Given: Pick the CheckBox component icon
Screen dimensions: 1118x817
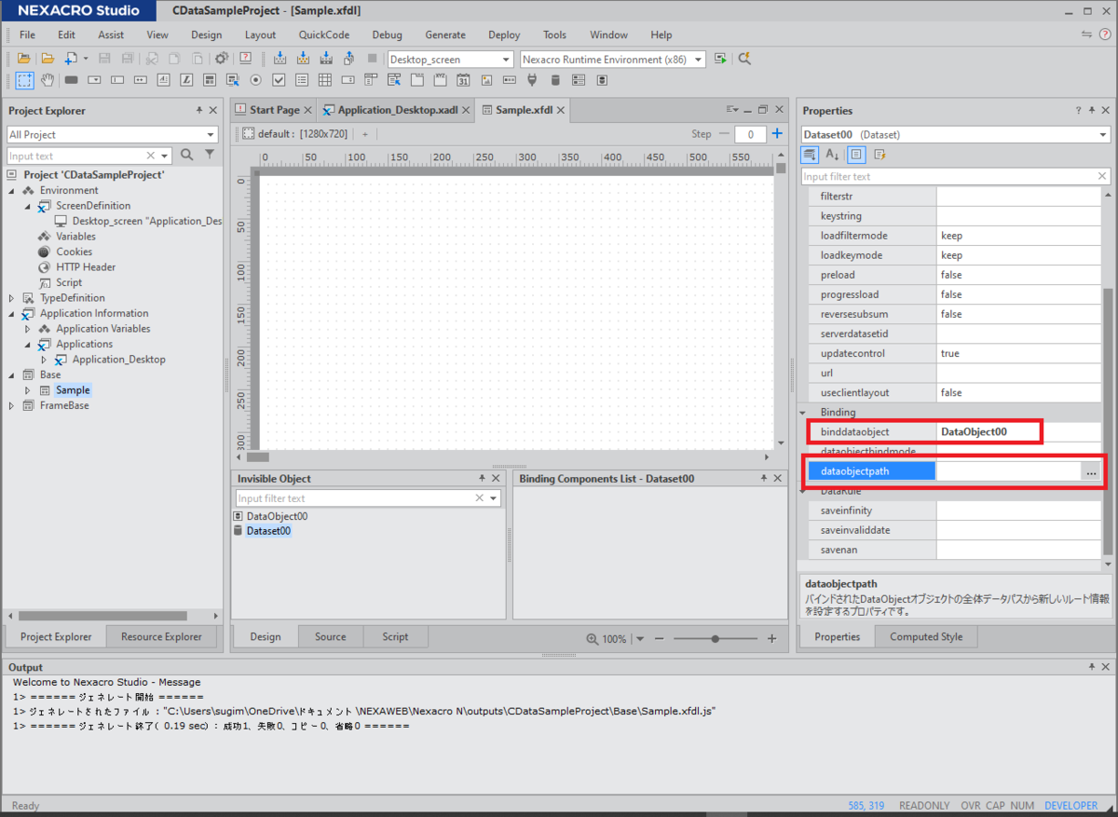Looking at the screenshot, I should tap(279, 80).
